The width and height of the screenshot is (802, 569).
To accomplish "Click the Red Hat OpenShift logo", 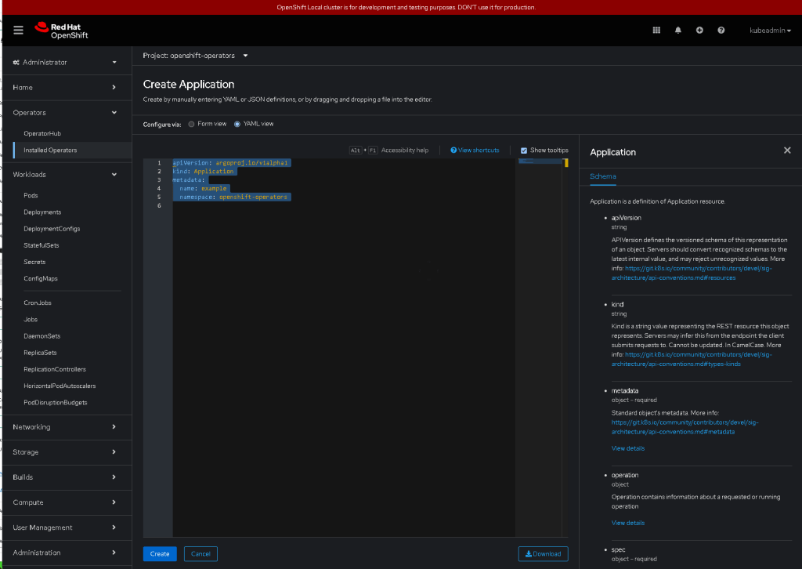I will 61,31.
